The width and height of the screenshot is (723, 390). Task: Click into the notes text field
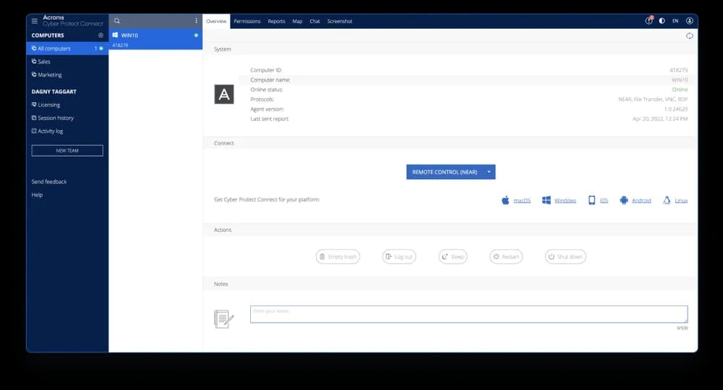point(468,314)
